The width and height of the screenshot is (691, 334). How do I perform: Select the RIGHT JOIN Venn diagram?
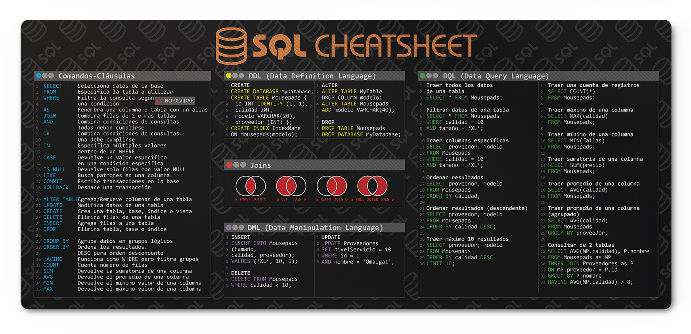[x=332, y=186]
